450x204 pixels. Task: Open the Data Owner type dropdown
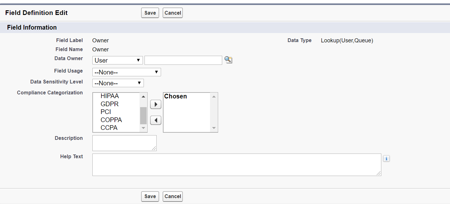118,60
